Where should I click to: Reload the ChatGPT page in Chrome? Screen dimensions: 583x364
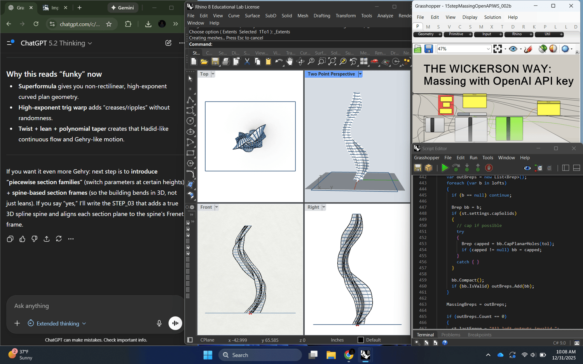pos(36,24)
